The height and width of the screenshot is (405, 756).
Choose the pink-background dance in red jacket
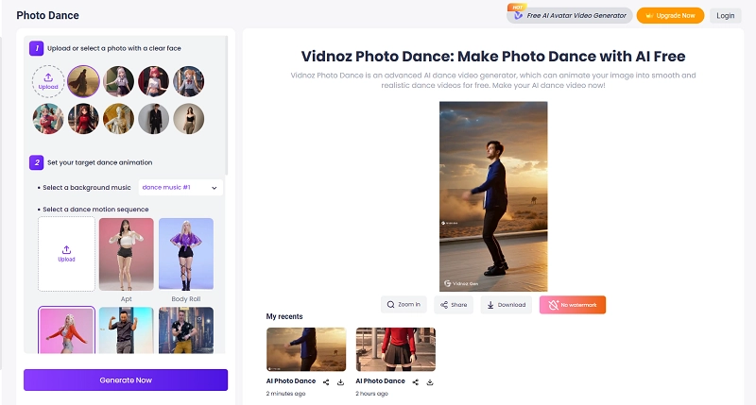coord(66,330)
